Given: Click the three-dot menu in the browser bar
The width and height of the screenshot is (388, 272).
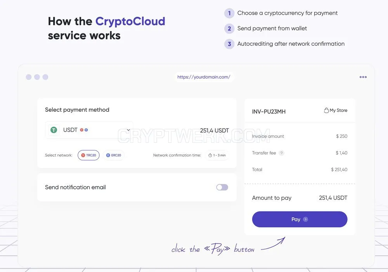Looking at the screenshot, I should pos(363,77).
